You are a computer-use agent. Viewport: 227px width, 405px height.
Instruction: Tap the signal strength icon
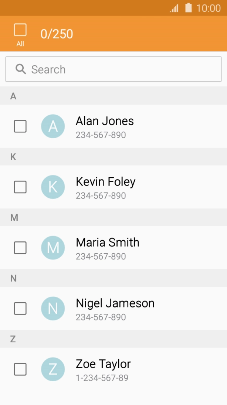pos(174,8)
